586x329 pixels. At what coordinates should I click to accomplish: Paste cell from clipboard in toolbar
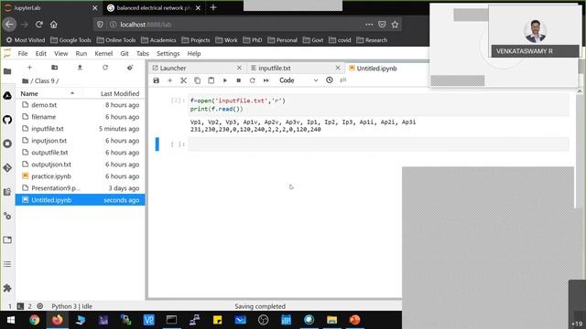point(212,80)
